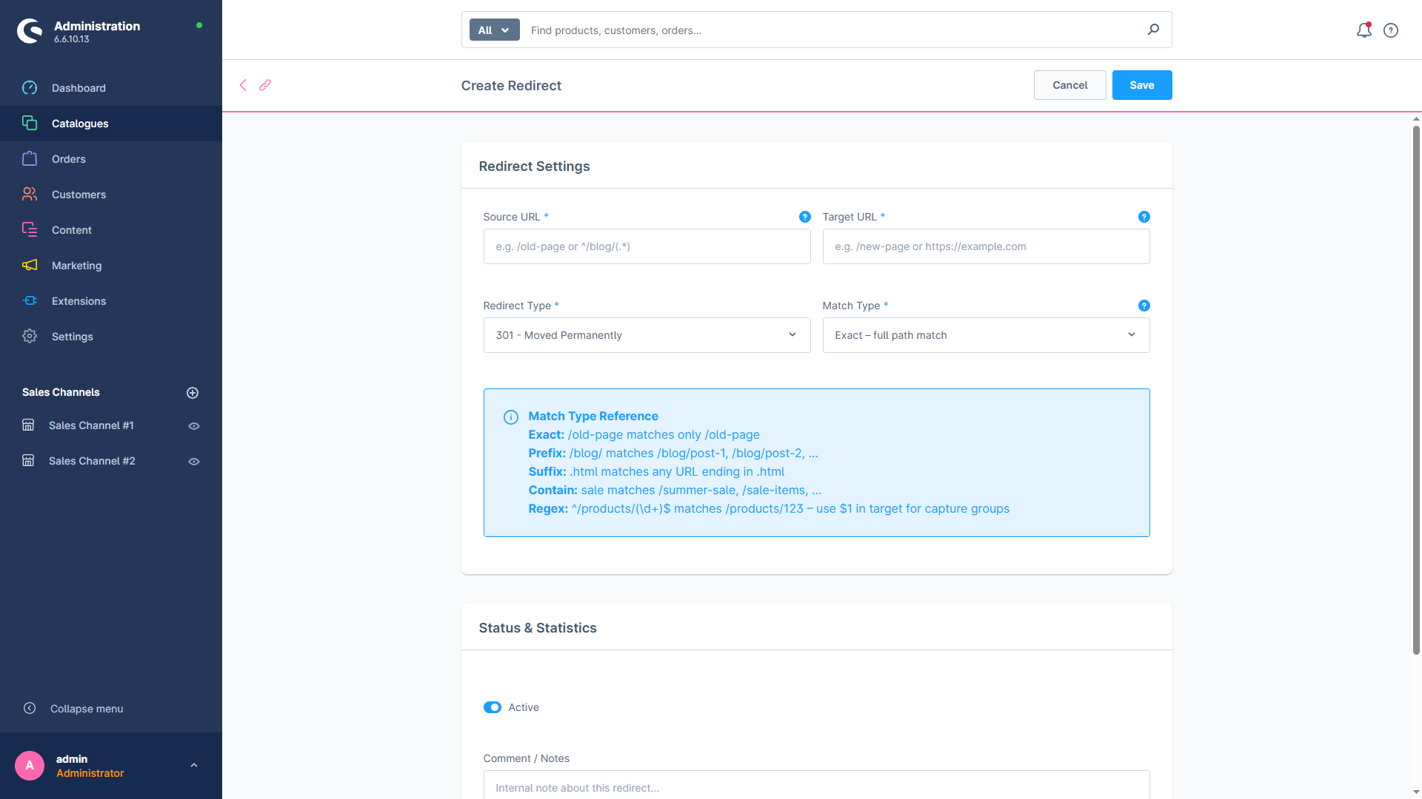Click the Administrator role label
The height and width of the screenshot is (799, 1422).
[90, 773]
